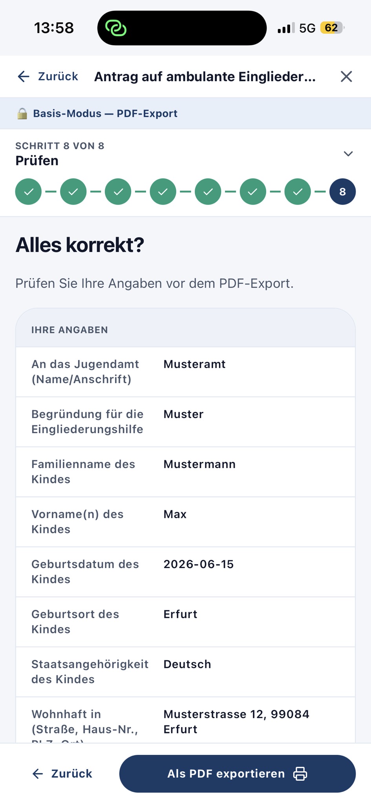Open third step checkmark circle

(x=118, y=192)
